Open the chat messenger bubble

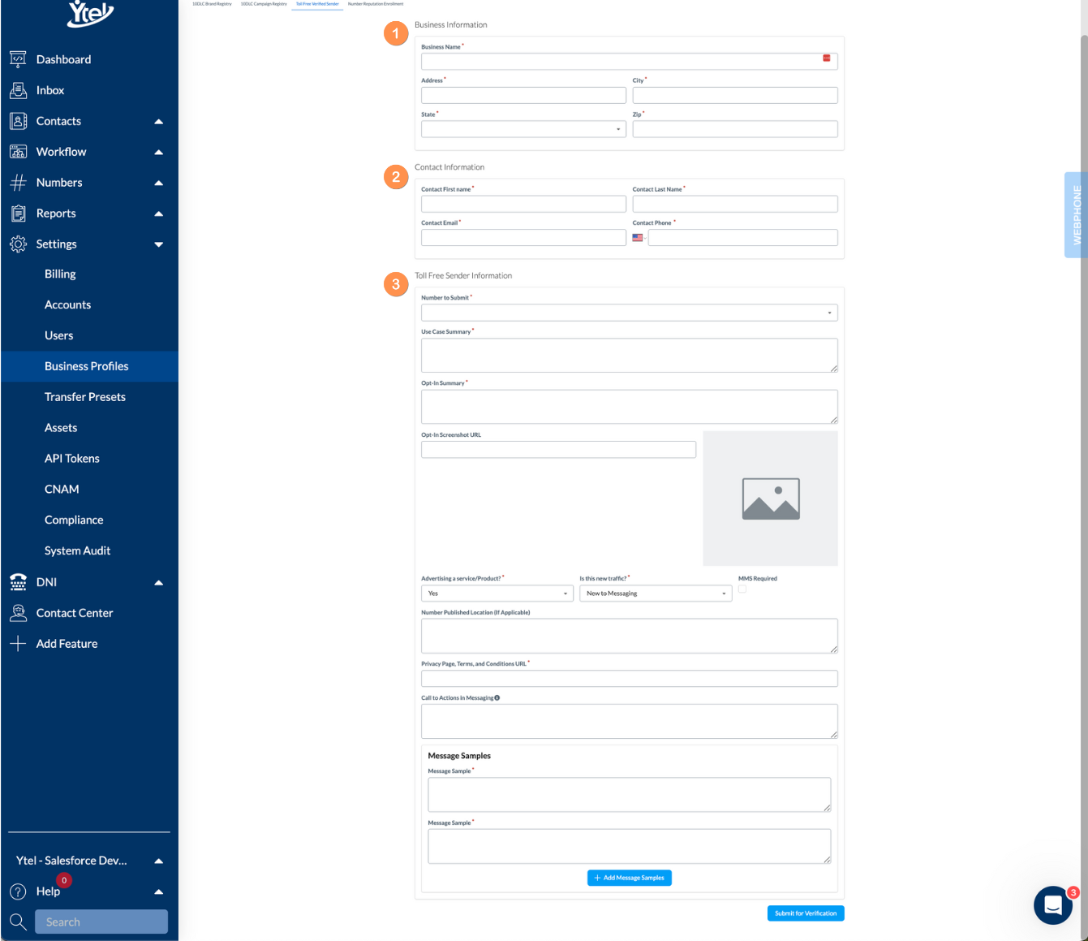click(x=1053, y=904)
